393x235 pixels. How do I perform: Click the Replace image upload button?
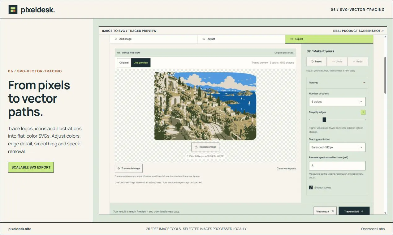click(205, 147)
